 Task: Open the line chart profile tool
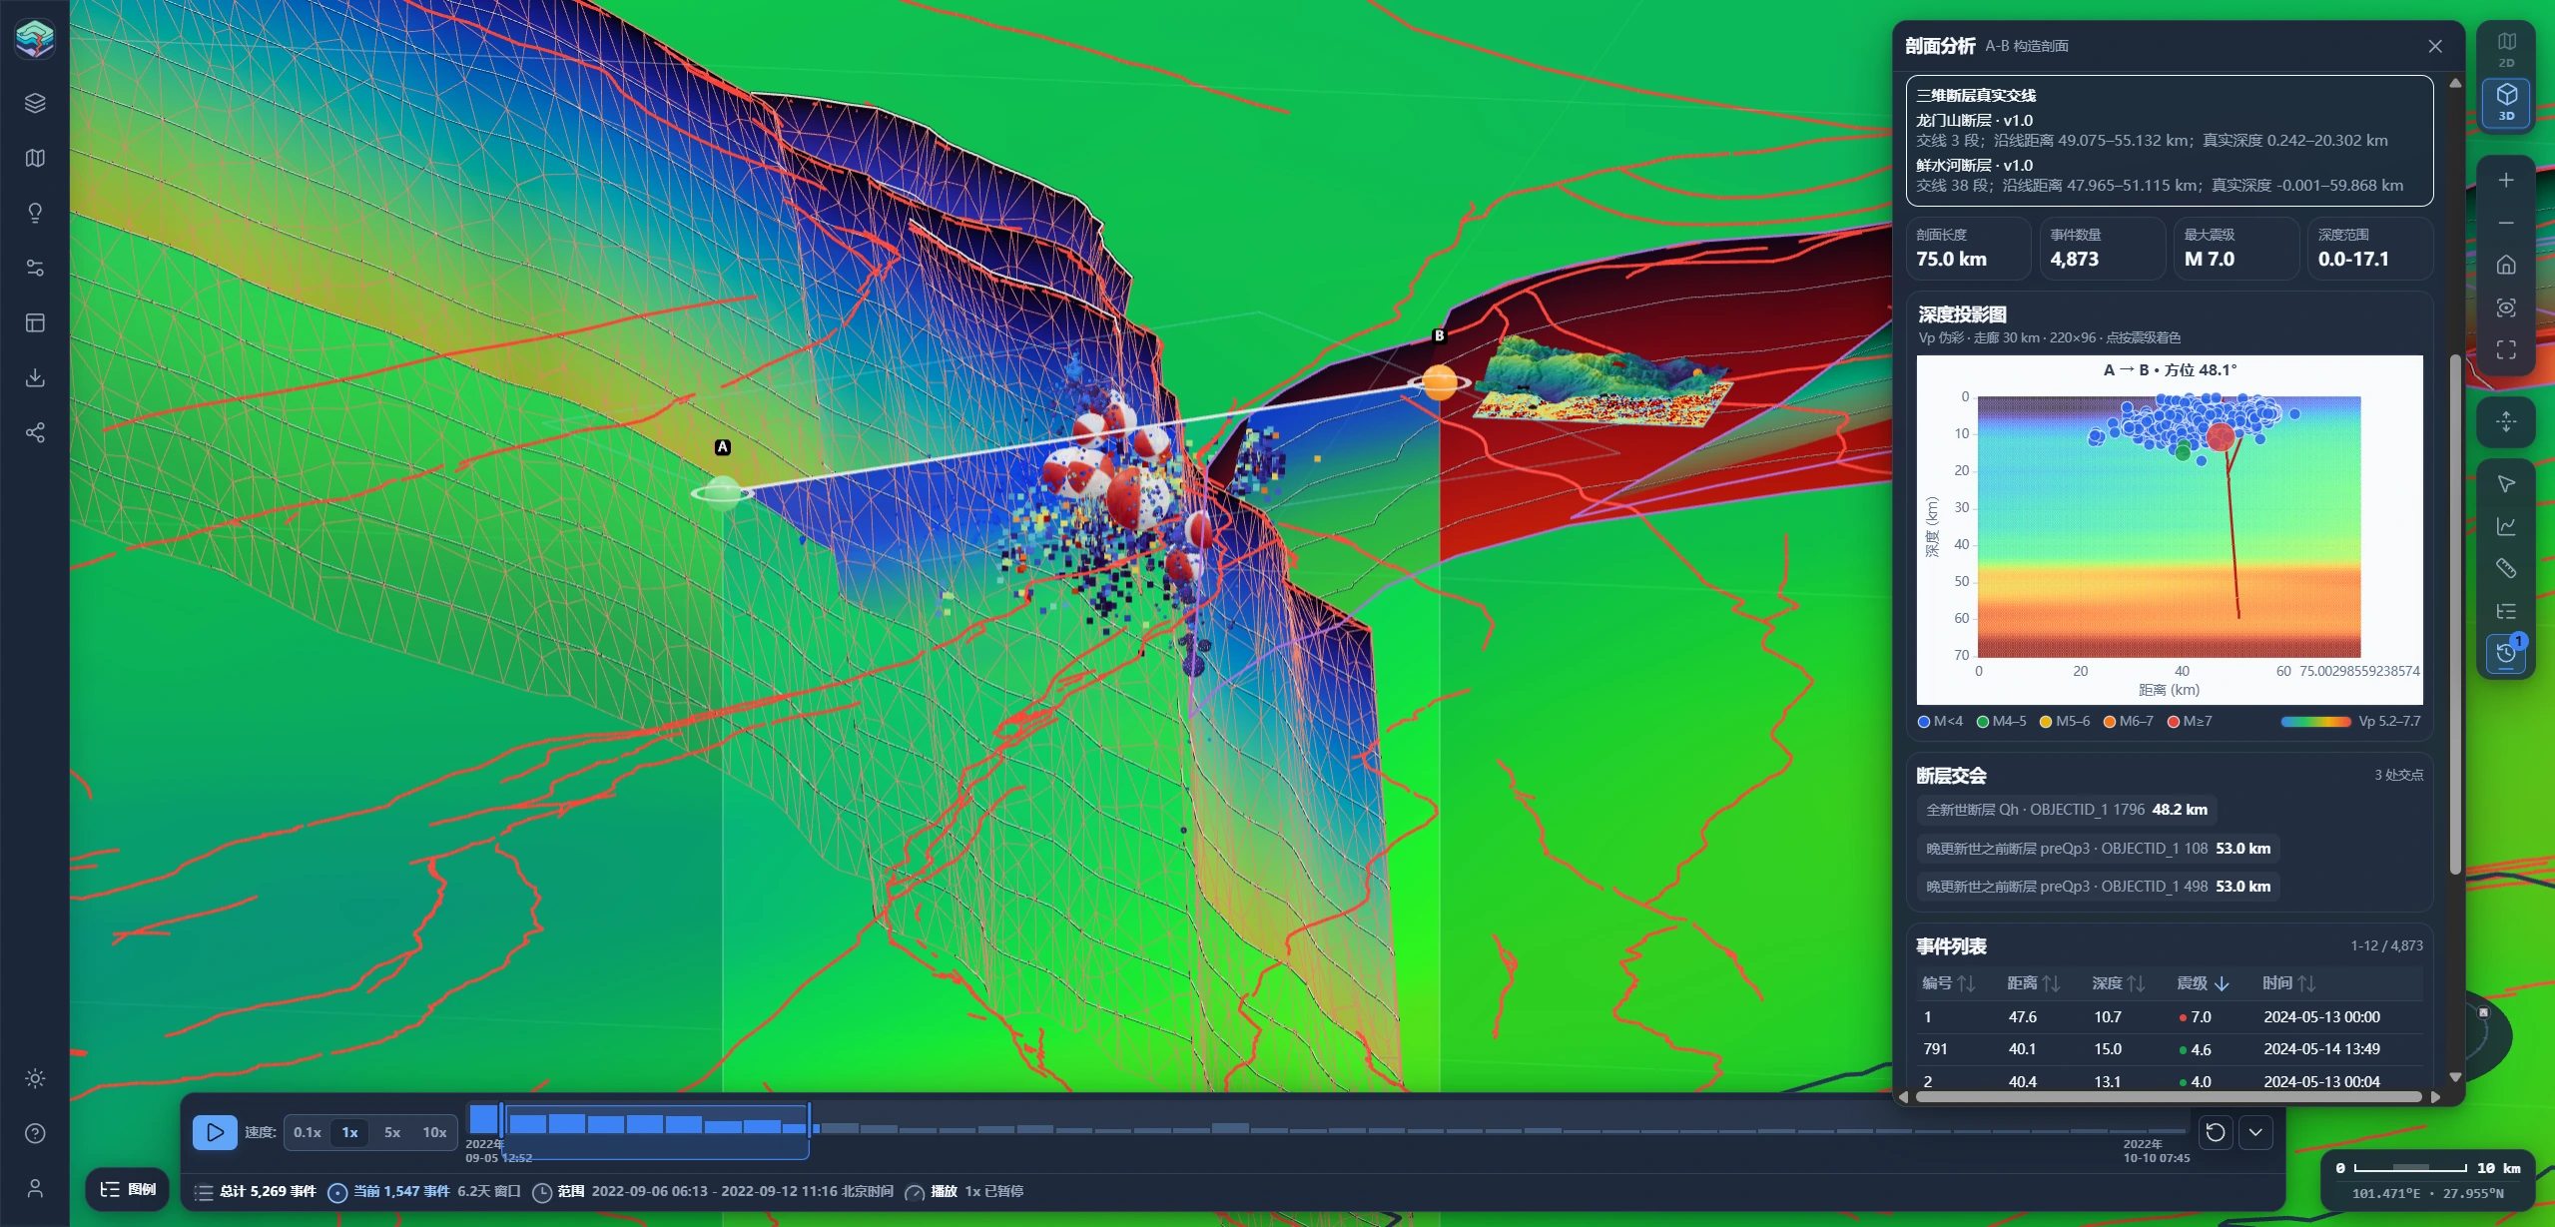(x=2506, y=526)
